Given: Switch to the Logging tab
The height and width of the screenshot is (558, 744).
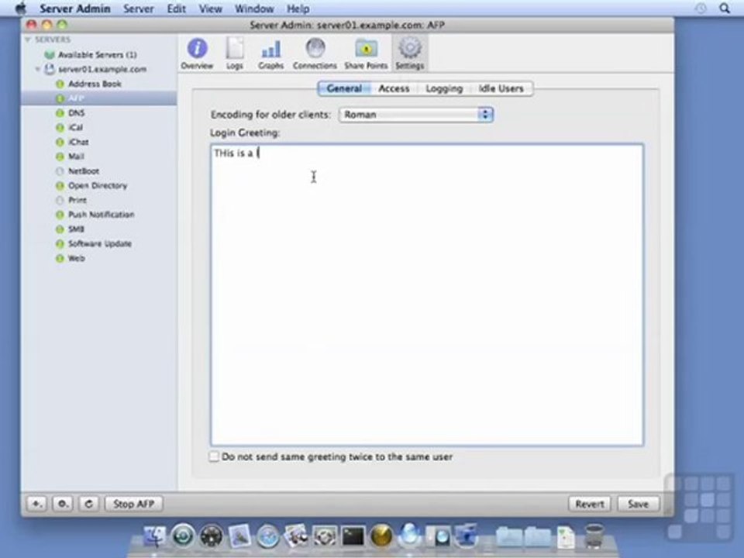Looking at the screenshot, I should pyautogui.click(x=444, y=88).
